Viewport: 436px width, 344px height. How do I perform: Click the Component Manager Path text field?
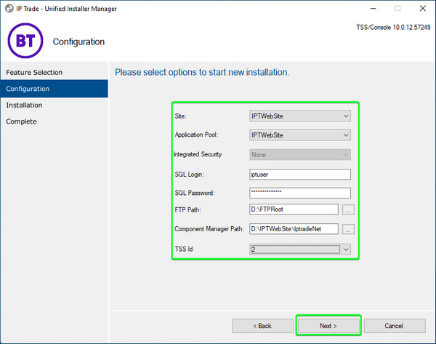(x=294, y=229)
